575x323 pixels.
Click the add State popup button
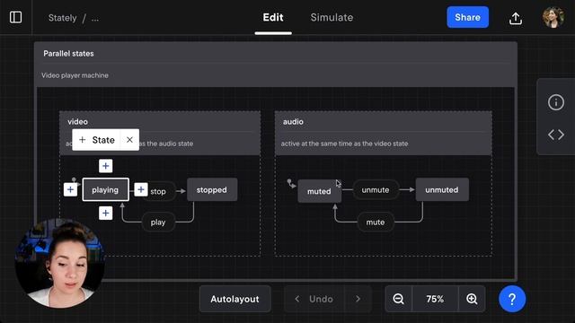pos(96,140)
